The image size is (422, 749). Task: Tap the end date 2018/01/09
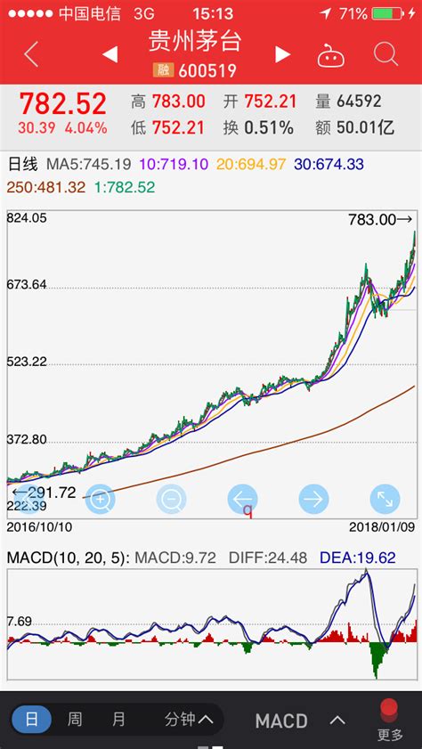pos(382,528)
